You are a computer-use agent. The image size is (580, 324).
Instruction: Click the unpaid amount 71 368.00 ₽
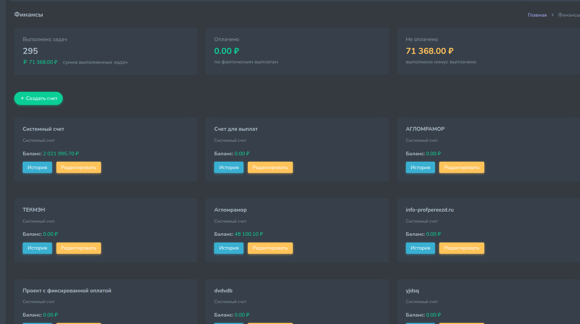[x=429, y=51]
